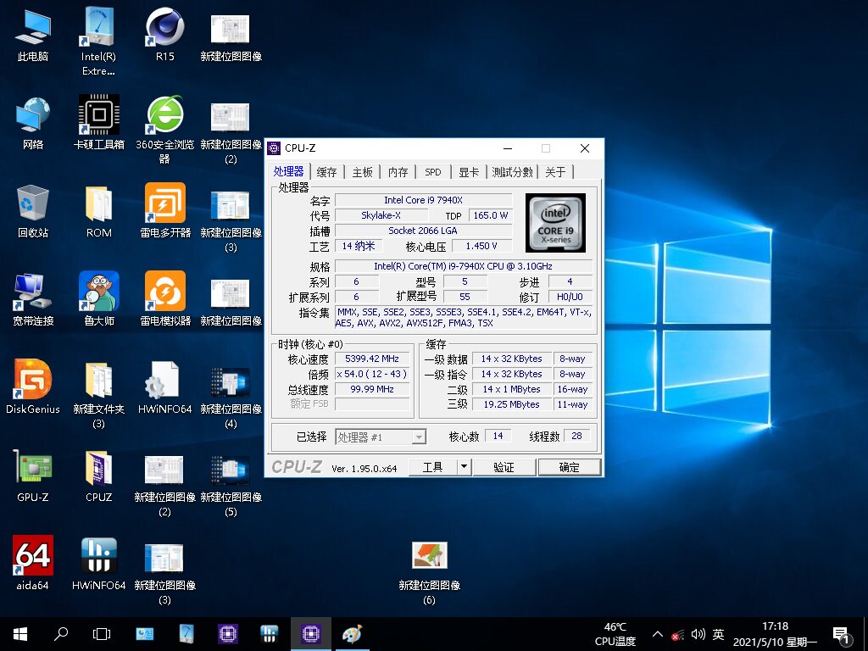The width and height of the screenshot is (868, 651).
Task: Select the 雷电多开器 desktop shortcut
Action: 164,211
